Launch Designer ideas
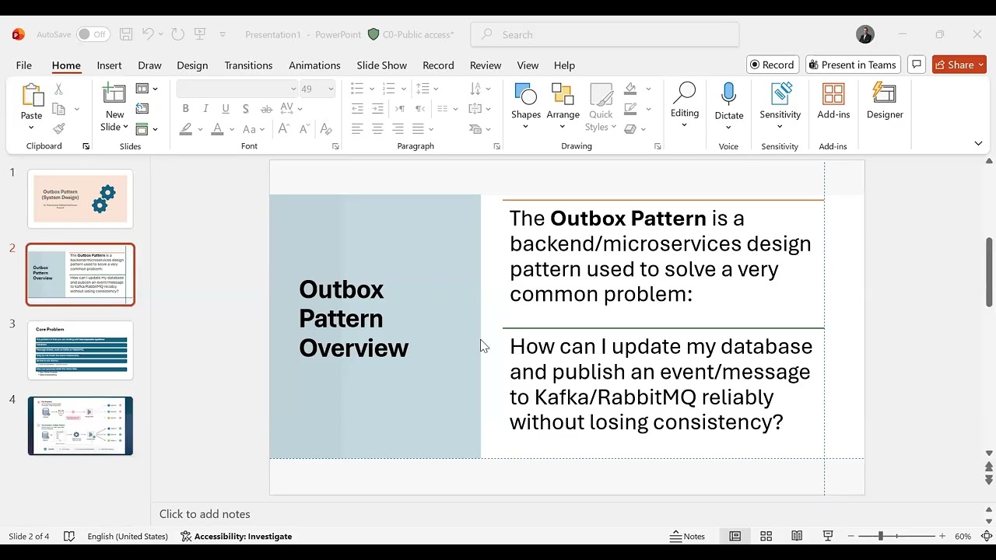996x560 pixels. [885, 101]
